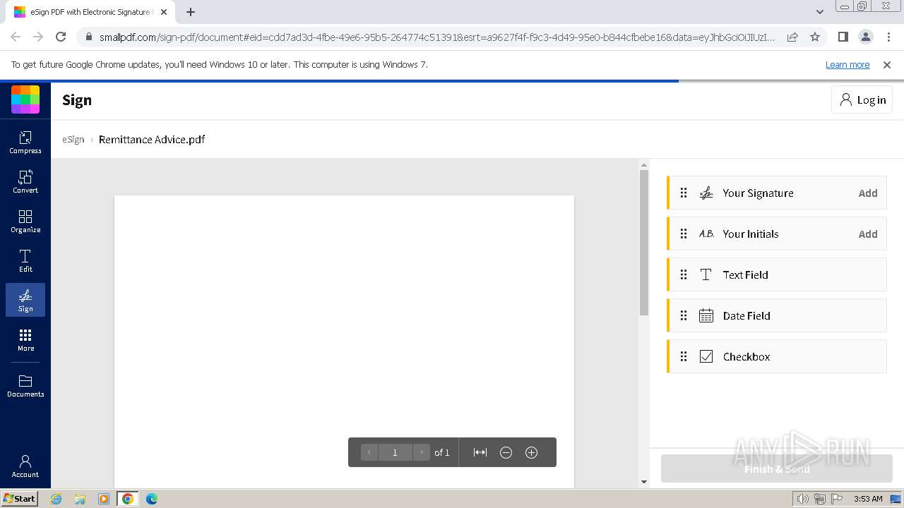Open a new browser tab
The image size is (904, 508).
191,12
